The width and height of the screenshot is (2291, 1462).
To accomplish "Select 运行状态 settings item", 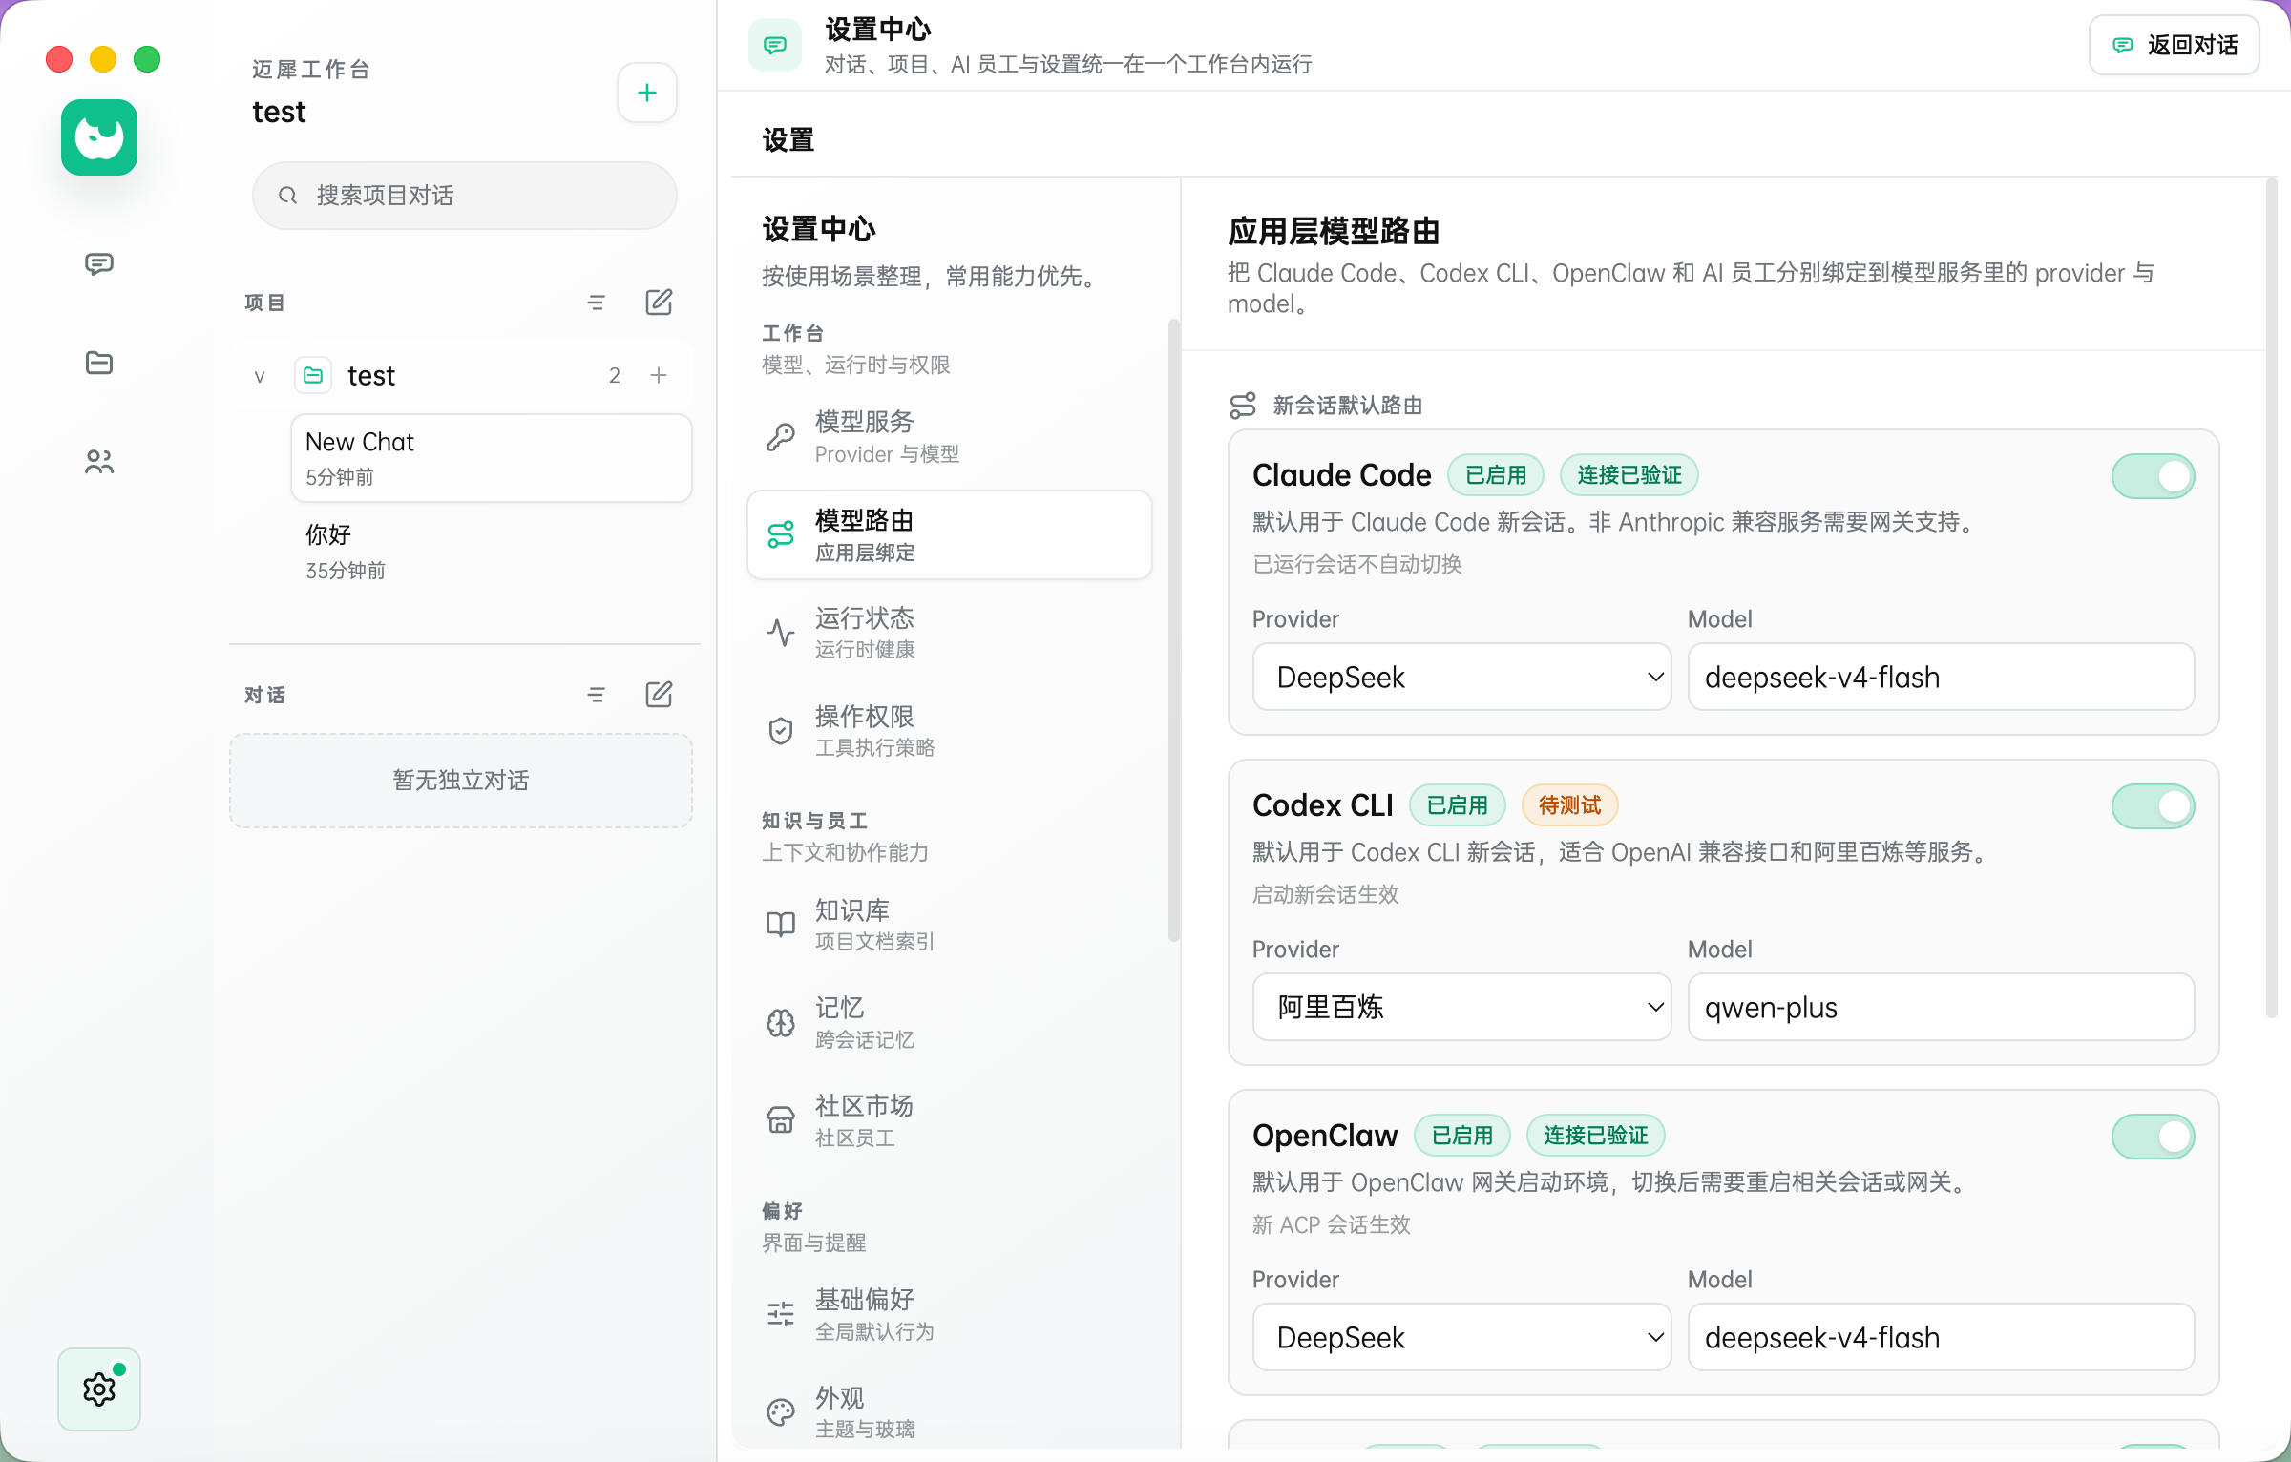I will (x=949, y=633).
